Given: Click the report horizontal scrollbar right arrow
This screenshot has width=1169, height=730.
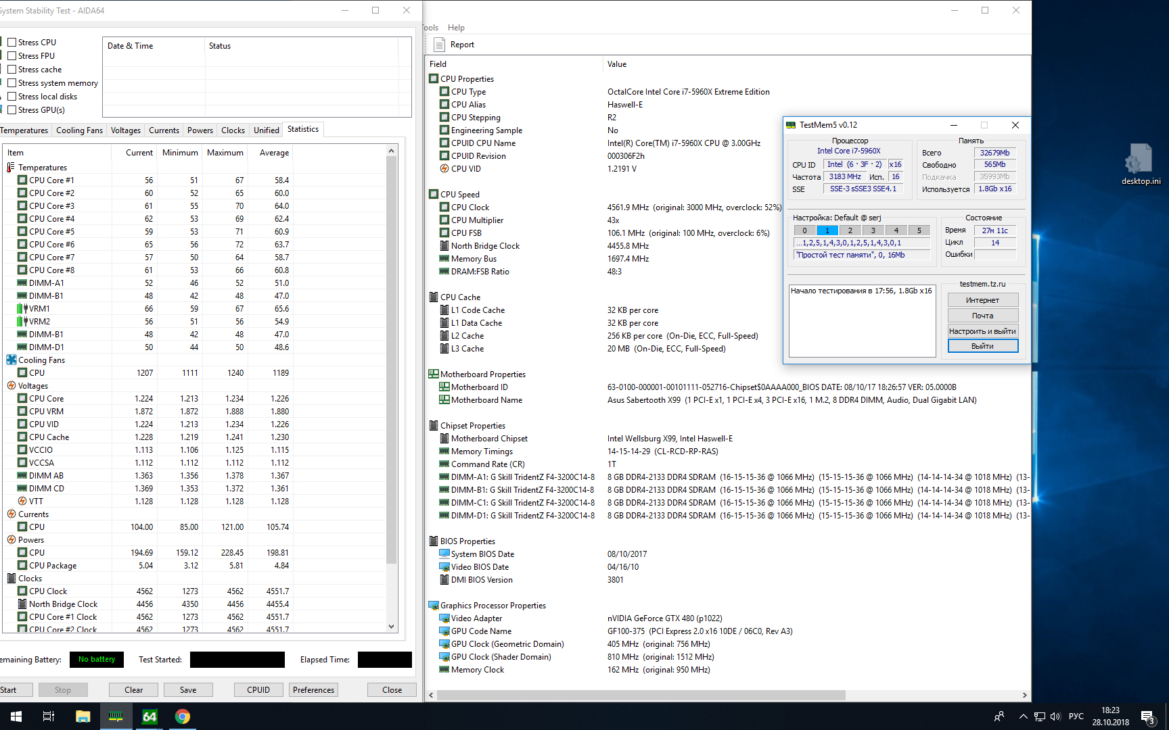Looking at the screenshot, I should pyautogui.click(x=1024, y=695).
